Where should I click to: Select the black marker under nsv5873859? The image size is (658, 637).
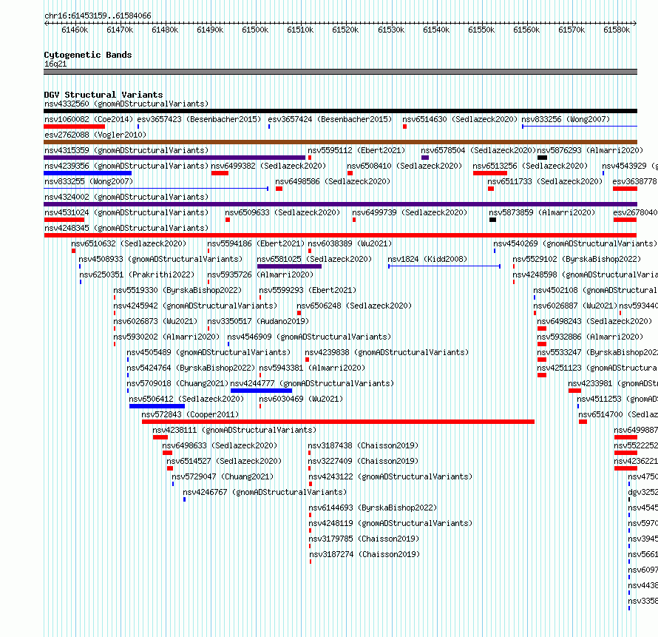click(x=492, y=220)
